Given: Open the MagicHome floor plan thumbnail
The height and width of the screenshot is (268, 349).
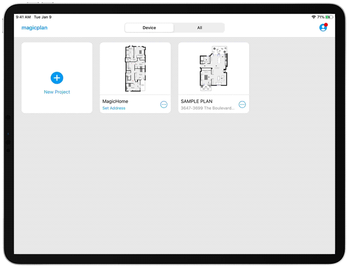Looking at the screenshot, I should [x=135, y=68].
